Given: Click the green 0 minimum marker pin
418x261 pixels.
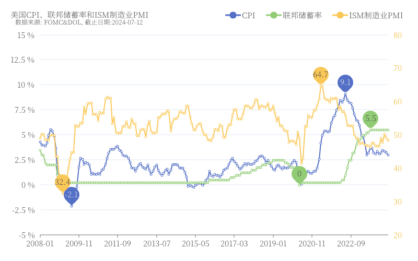Looking at the screenshot, I should (x=299, y=174).
